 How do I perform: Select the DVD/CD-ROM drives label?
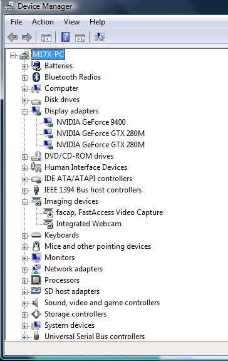click(79, 156)
